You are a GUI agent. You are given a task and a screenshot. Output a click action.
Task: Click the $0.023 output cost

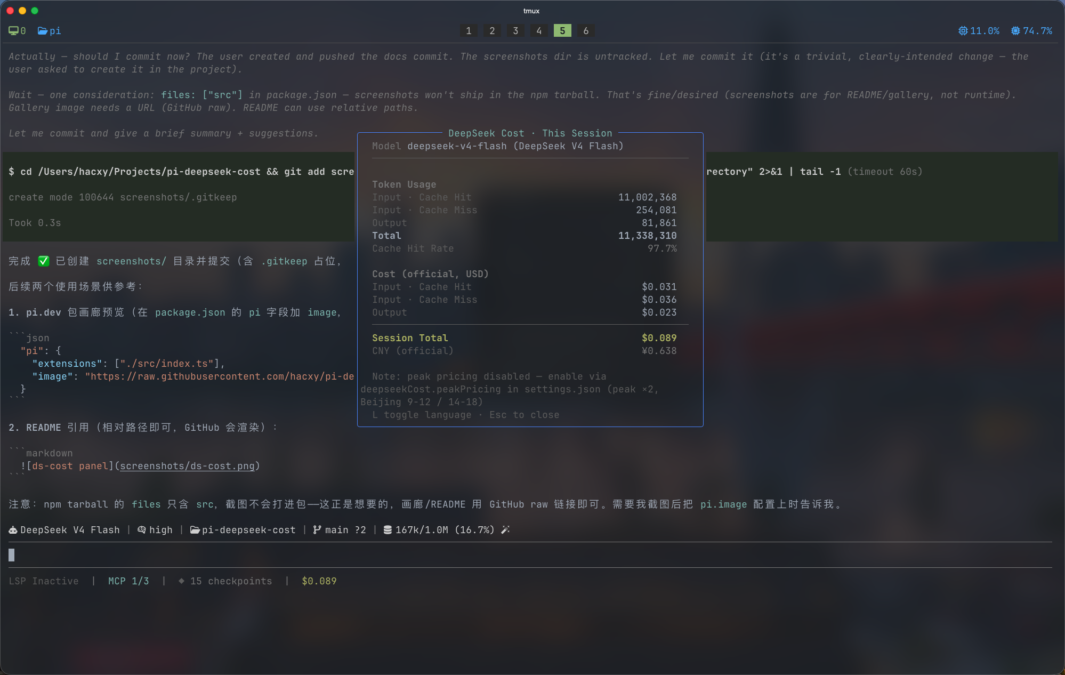coord(659,312)
